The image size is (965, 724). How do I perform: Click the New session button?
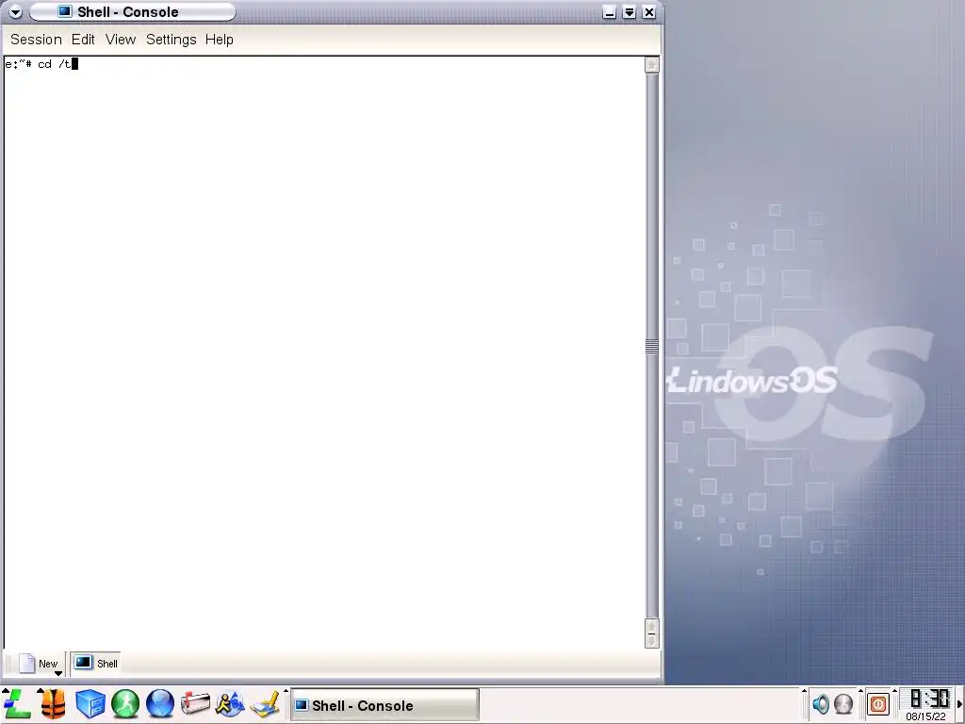[38, 663]
